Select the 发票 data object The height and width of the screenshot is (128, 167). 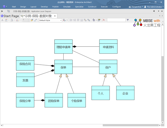(25, 80)
